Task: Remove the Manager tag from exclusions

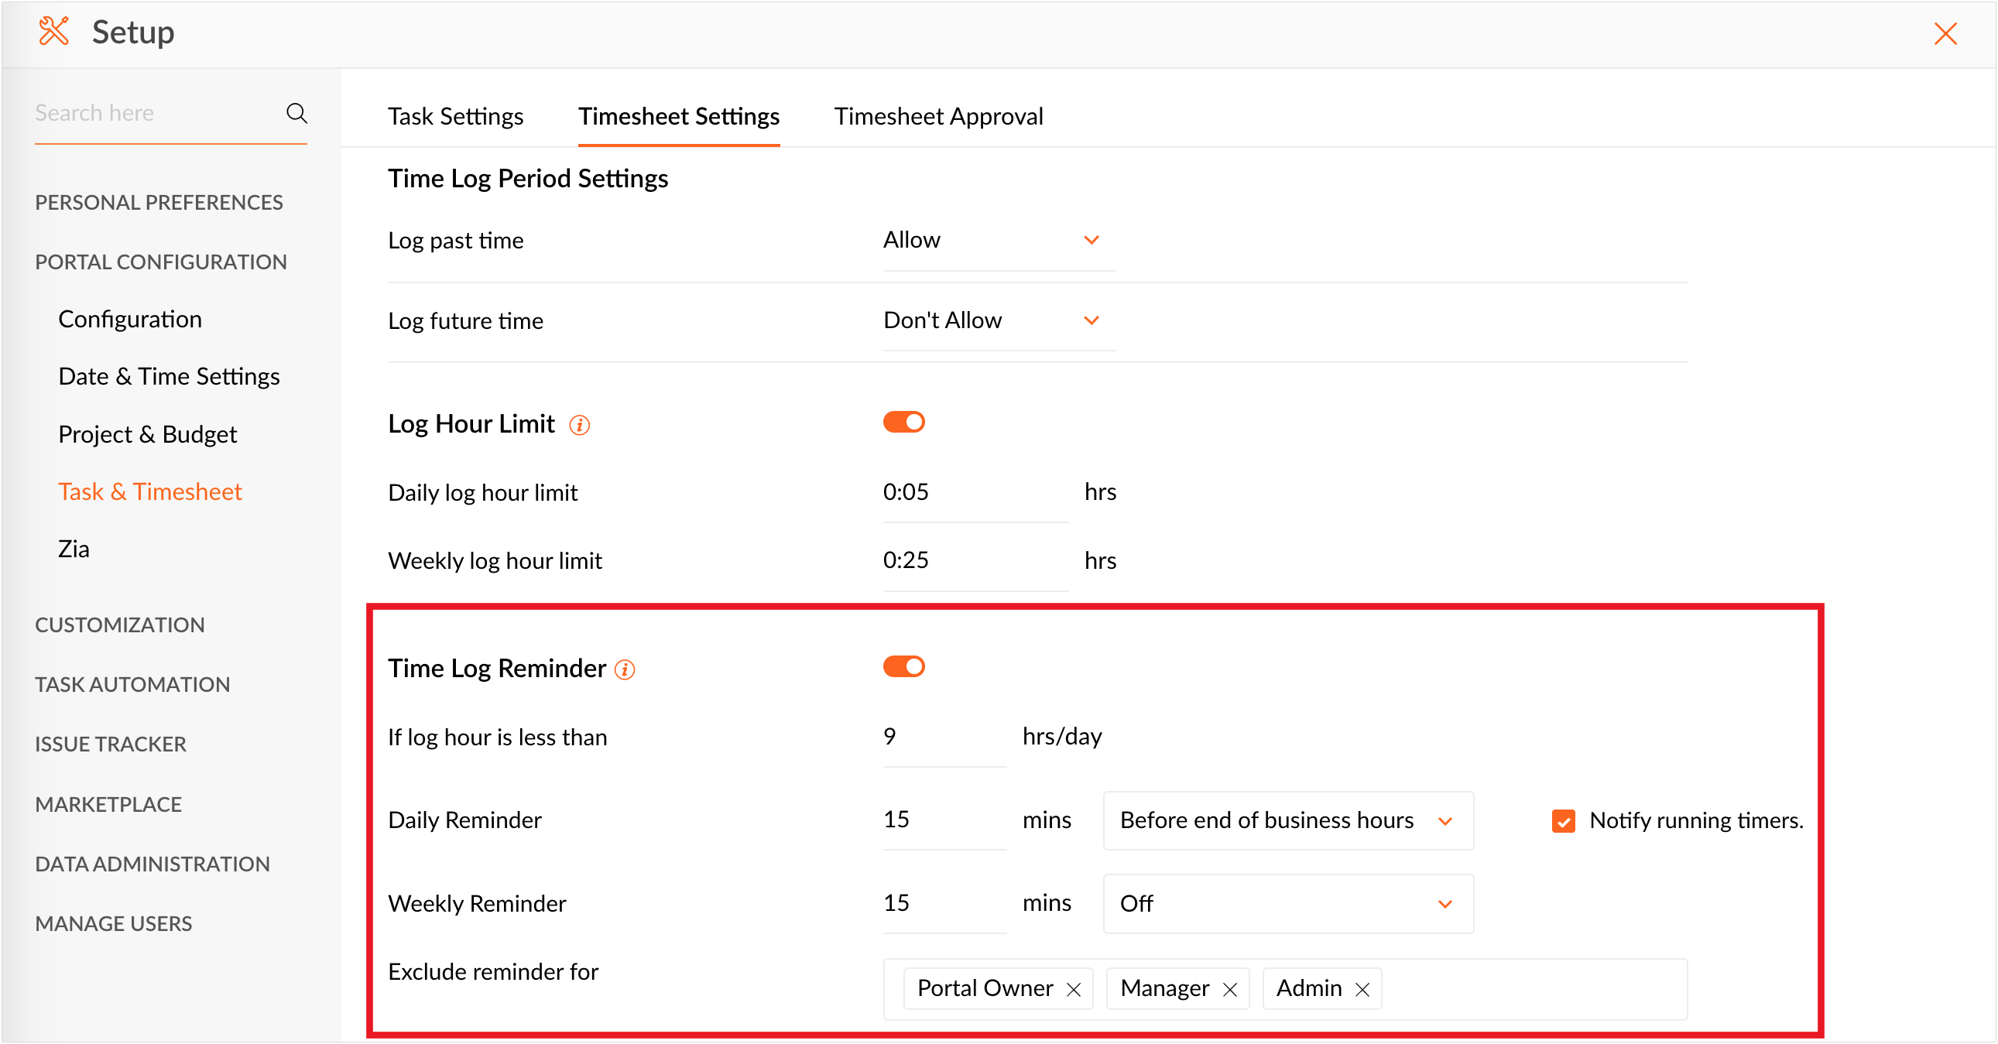Action: (1230, 990)
